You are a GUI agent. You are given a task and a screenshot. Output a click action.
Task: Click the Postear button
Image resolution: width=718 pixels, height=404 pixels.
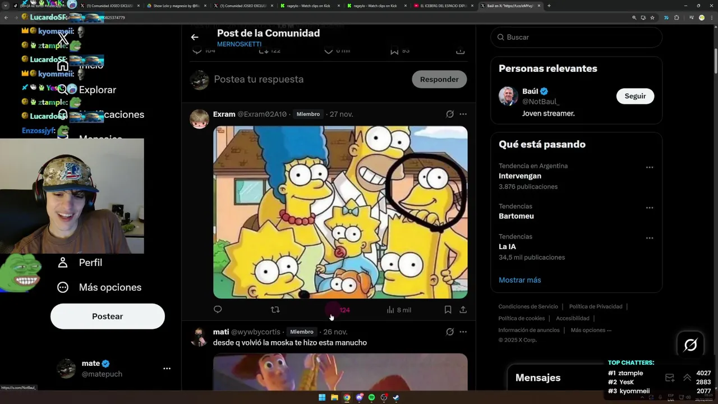(x=108, y=316)
